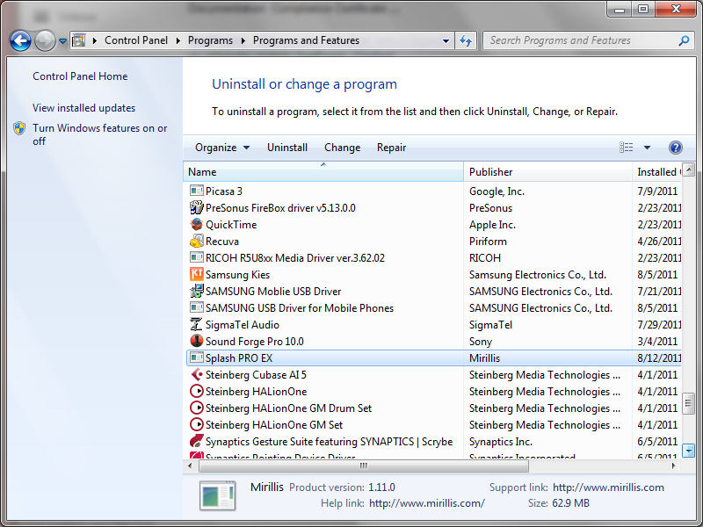Viewport: 703px width, 527px height.
Task: Click the shield icon beside Windows features link
Action: click(19, 128)
